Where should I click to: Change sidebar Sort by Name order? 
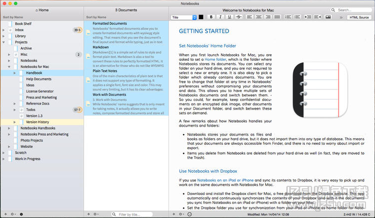tap(13, 17)
